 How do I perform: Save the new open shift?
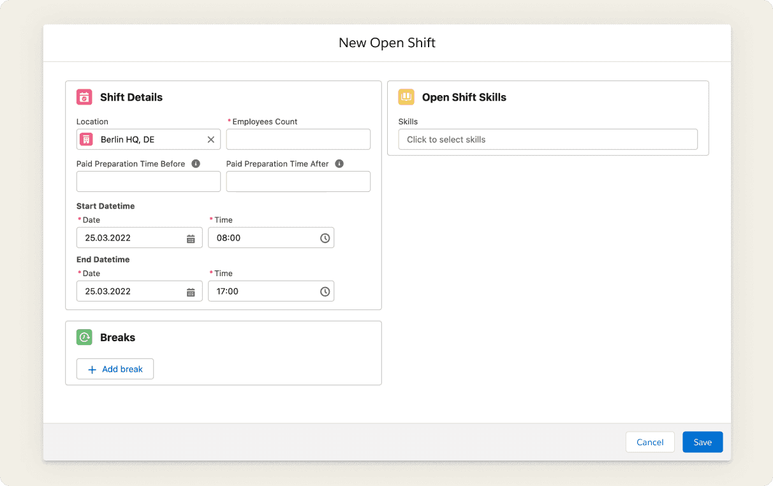click(x=702, y=442)
